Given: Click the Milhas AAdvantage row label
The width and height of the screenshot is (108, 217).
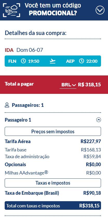Looking at the screenshot, I should click(26, 173).
